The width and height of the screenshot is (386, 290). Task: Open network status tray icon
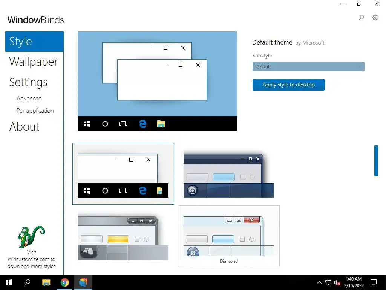328,282
